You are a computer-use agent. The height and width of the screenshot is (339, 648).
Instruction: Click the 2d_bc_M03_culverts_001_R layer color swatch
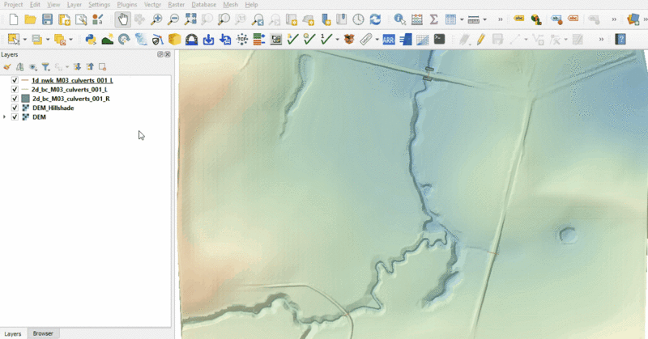25,99
